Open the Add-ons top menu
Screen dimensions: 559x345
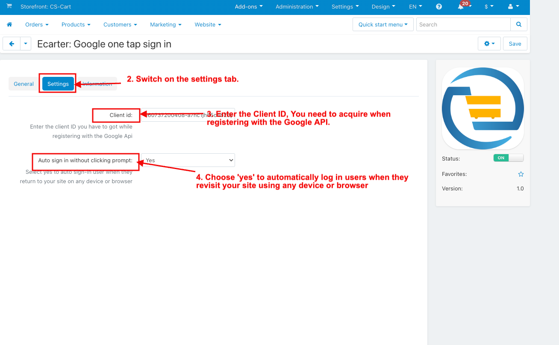249,6
